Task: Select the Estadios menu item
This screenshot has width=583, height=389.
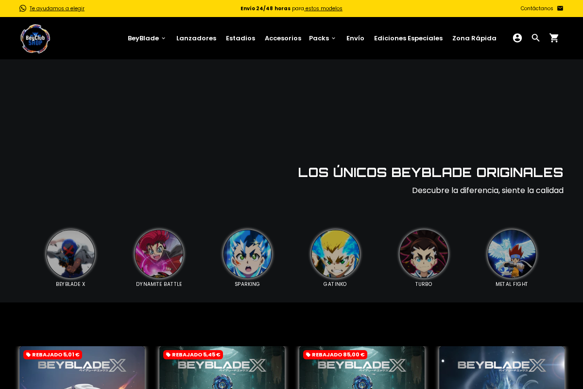Action: click(x=240, y=37)
